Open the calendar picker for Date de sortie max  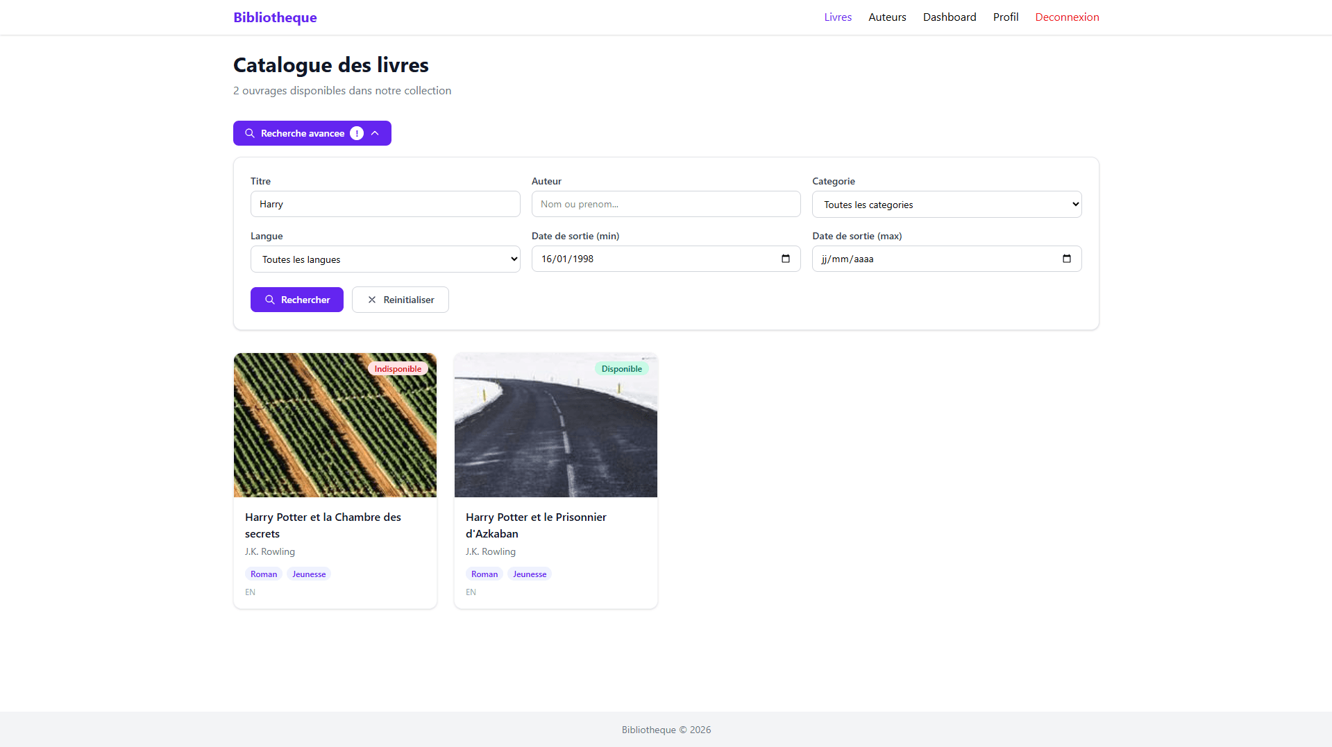tap(1066, 259)
